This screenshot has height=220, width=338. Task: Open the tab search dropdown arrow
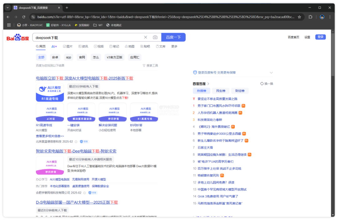8,7
